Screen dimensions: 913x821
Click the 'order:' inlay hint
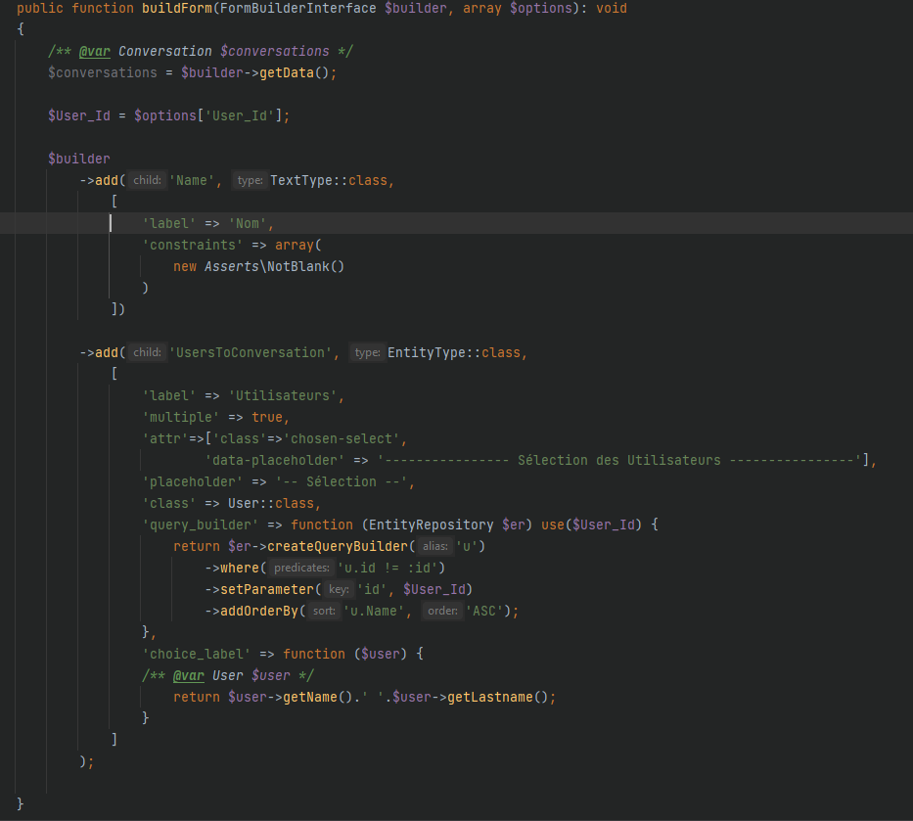click(x=442, y=612)
